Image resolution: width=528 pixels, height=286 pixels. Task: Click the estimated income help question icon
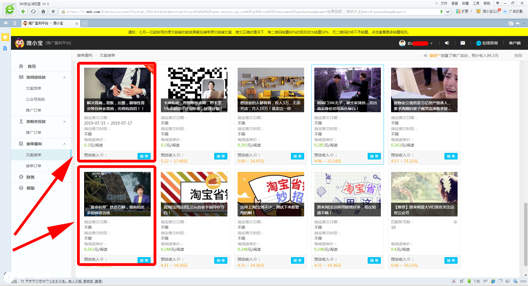coord(102,155)
